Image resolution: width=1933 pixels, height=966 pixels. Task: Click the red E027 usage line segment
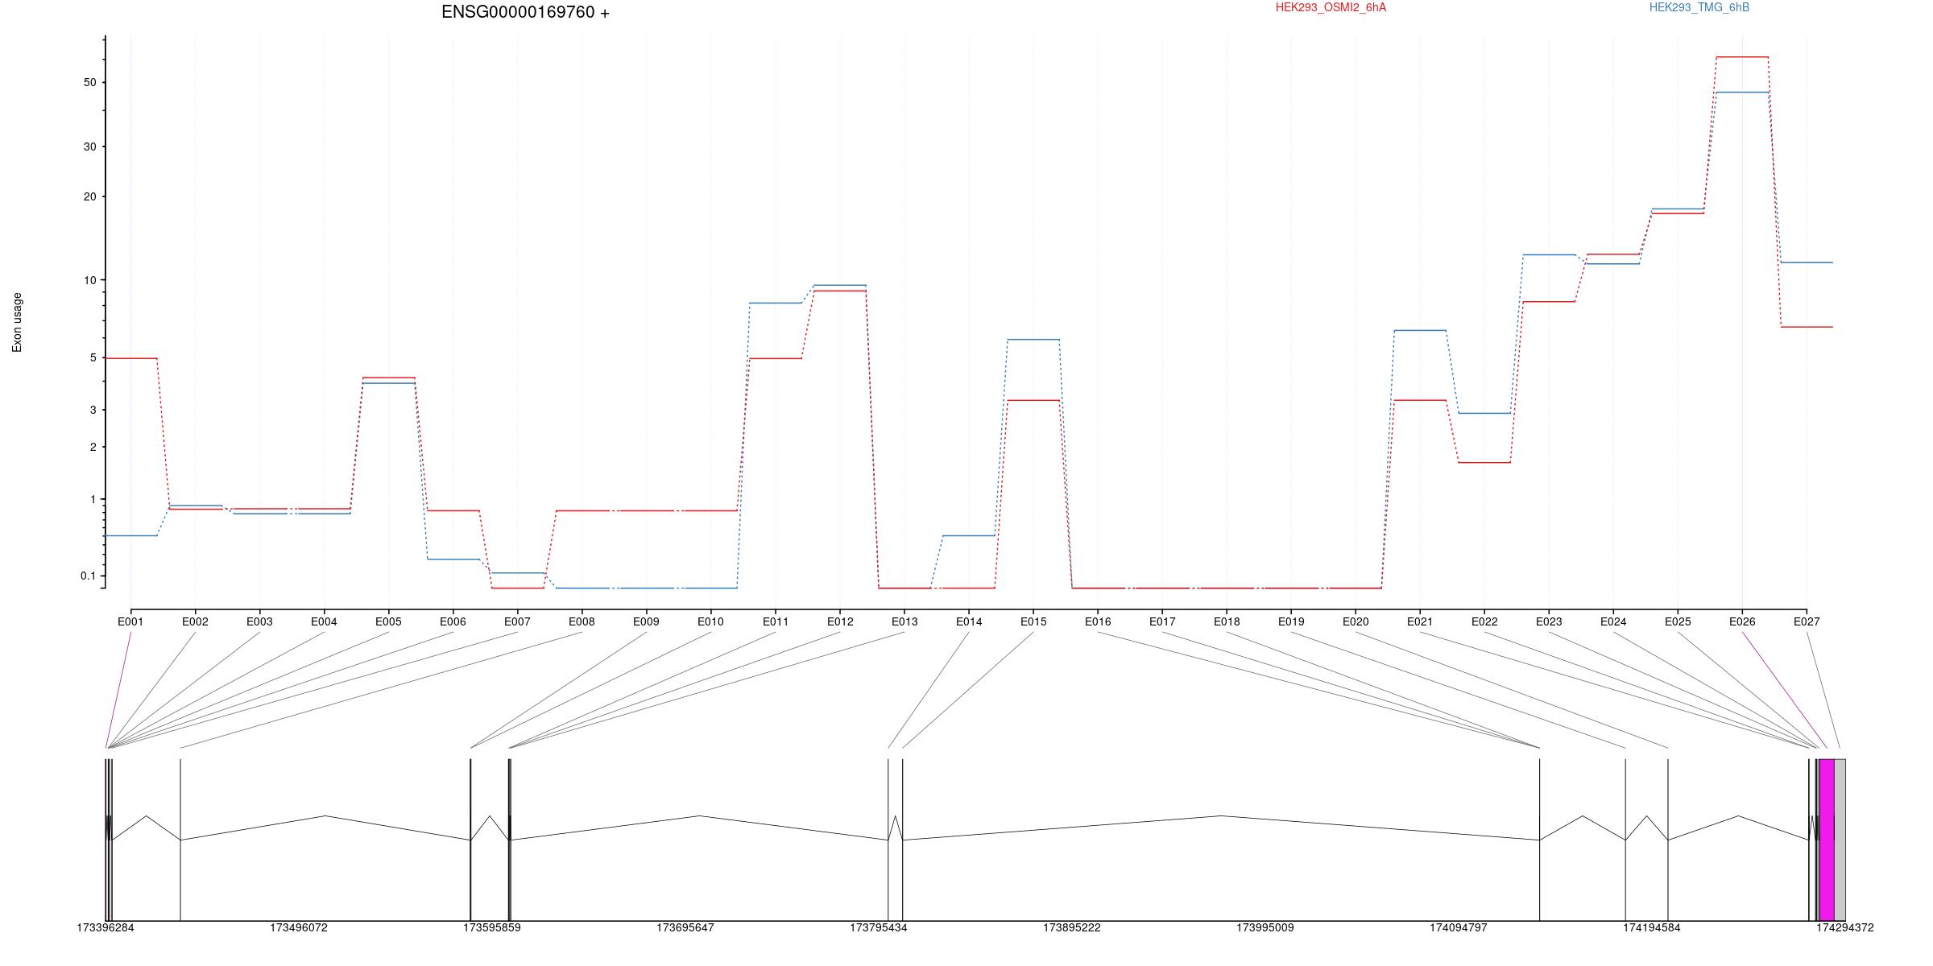1807,327
